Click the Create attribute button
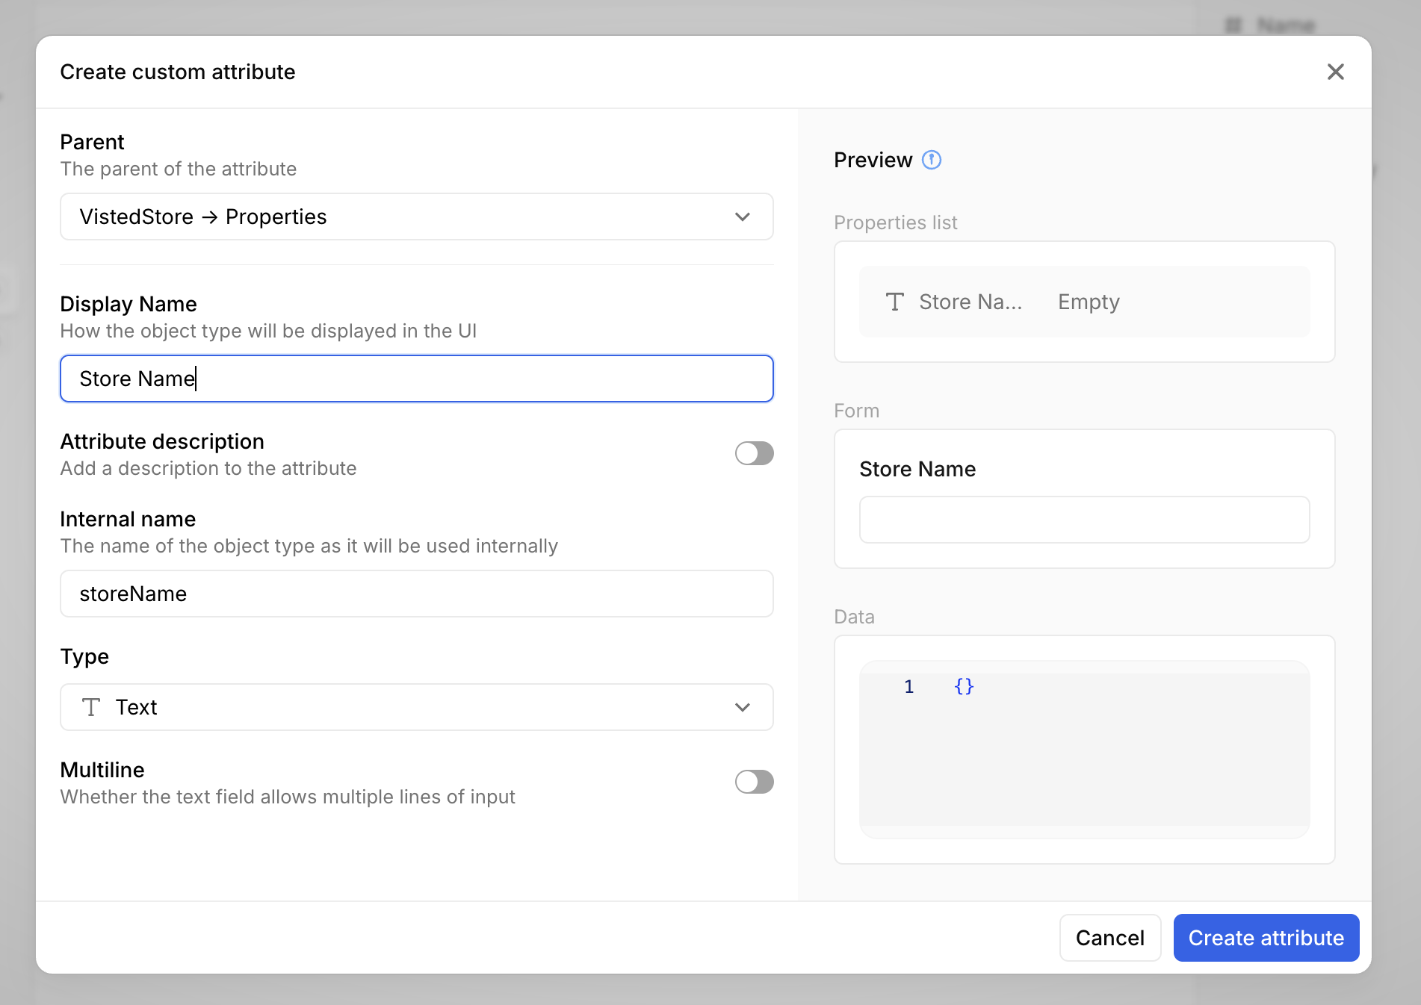Viewport: 1421px width, 1005px height. pyautogui.click(x=1266, y=938)
